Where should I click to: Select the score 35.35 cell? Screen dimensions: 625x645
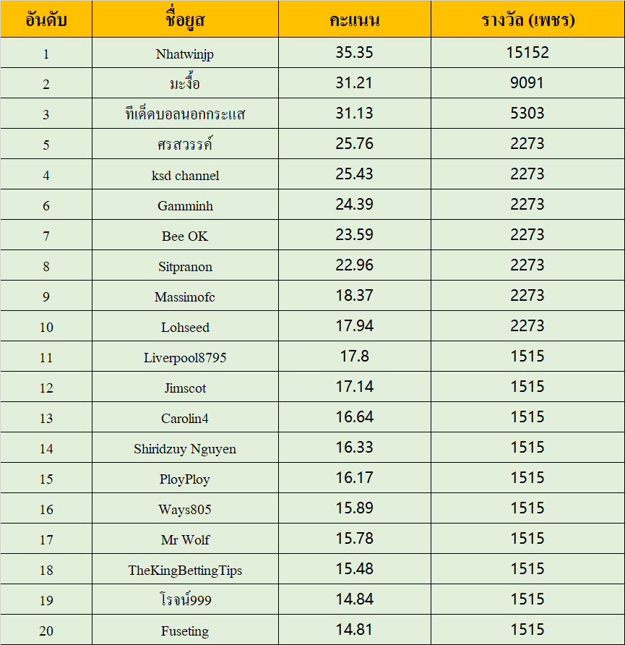click(x=355, y=53)
